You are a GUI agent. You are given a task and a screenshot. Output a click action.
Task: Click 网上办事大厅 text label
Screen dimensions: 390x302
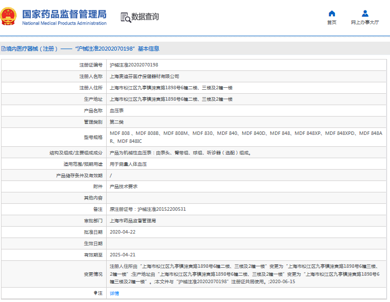tap(365, 22)
